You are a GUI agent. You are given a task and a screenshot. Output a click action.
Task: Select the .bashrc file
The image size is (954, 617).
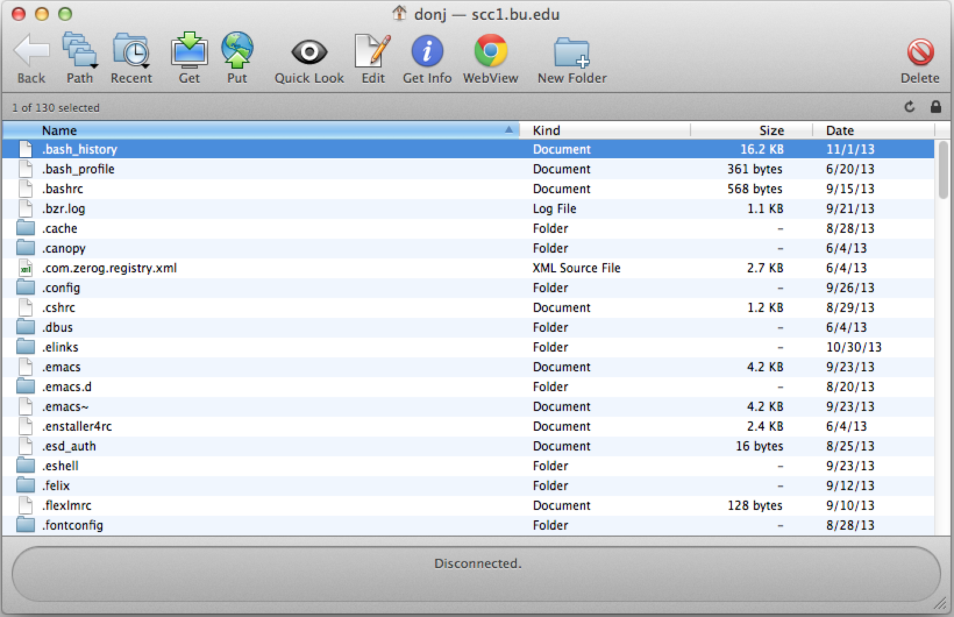(469, 189)
